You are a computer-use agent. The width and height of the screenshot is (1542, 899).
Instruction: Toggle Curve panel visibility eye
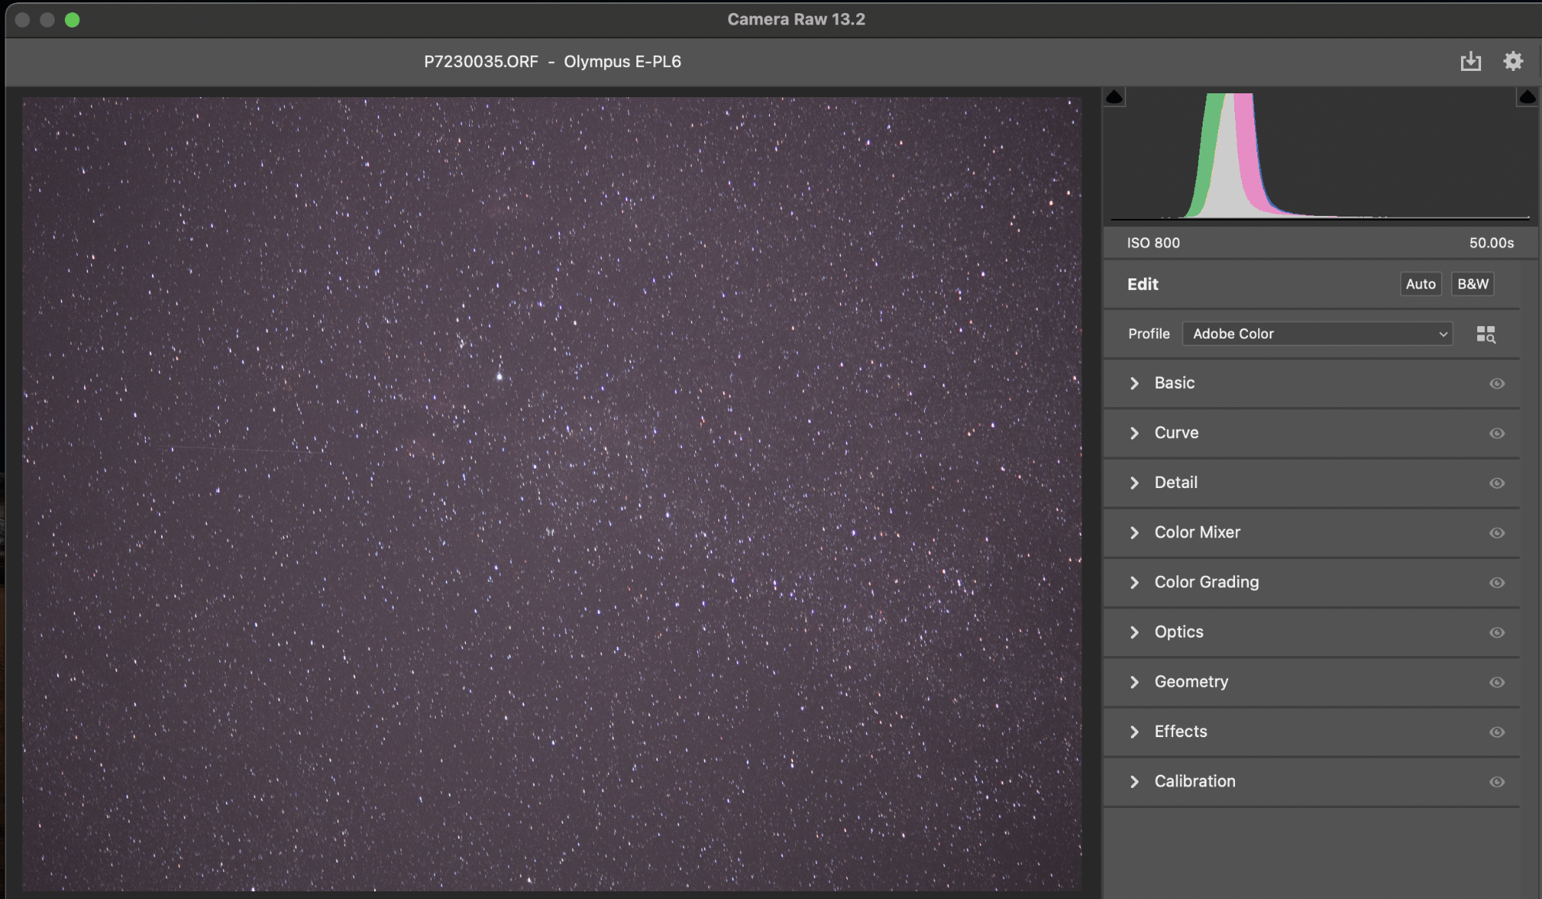(1496, 433)
